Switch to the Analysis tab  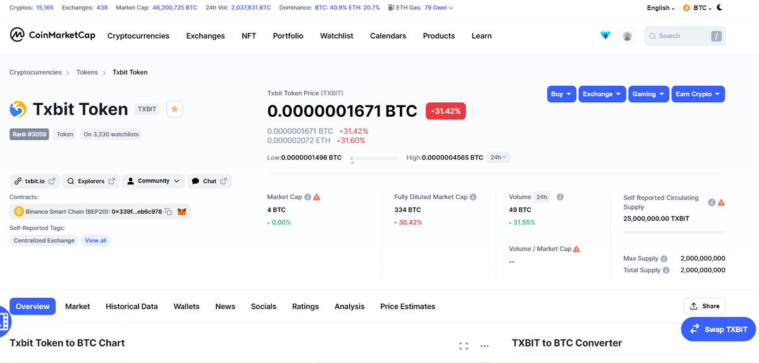(x=350, y=306)
